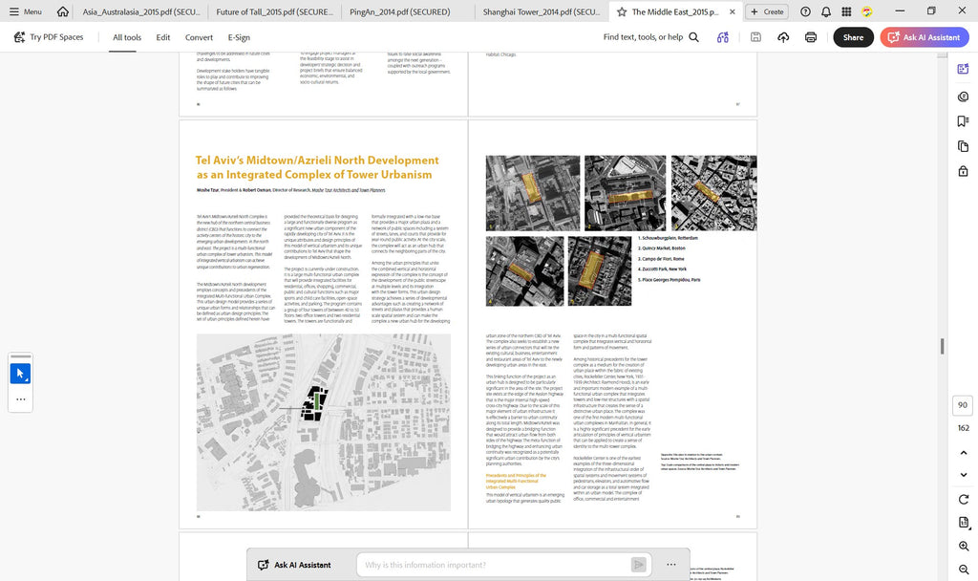978x581 pixels.
Task: Click the Zoom in magnifier icon
Action: [x=964, y=546]
